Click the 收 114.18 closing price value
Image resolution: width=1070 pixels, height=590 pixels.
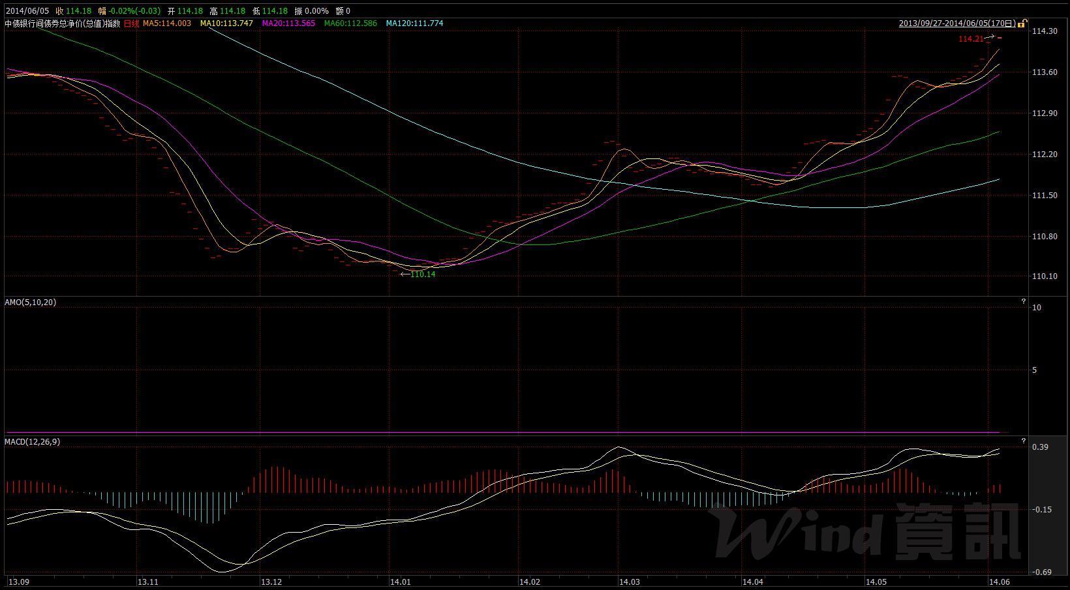[x=73, y=11]
